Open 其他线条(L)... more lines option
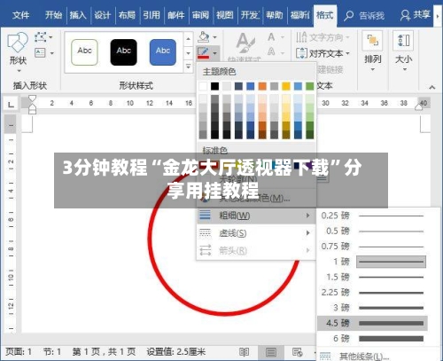The width and height of the screenshot is (443, 361). tap(363, 356)
